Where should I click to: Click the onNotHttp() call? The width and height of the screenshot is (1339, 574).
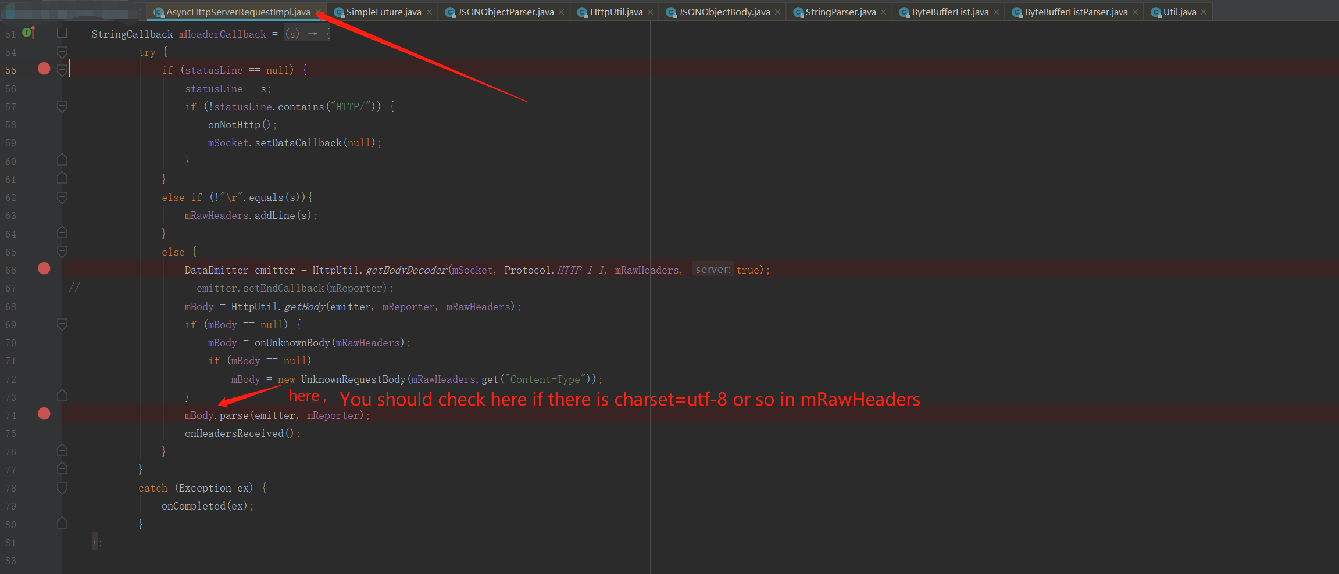[x=240, y=125]
